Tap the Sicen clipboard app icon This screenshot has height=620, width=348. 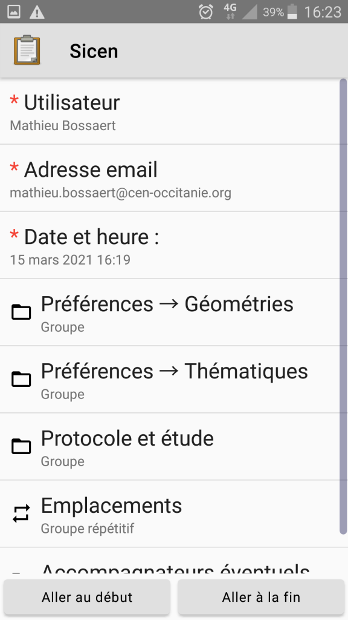(27, 50)
